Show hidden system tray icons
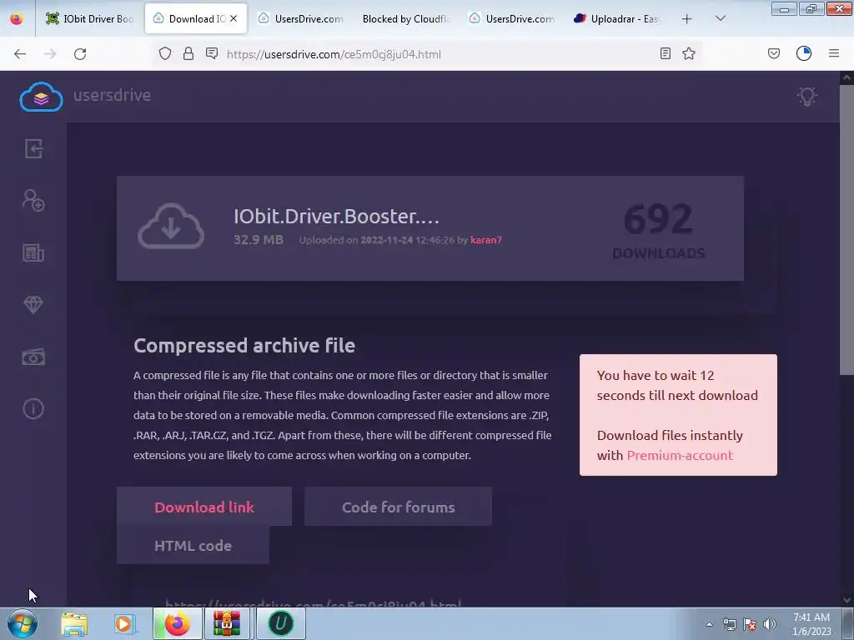Screen dimensions: 854x640 [x=709, y=624]
